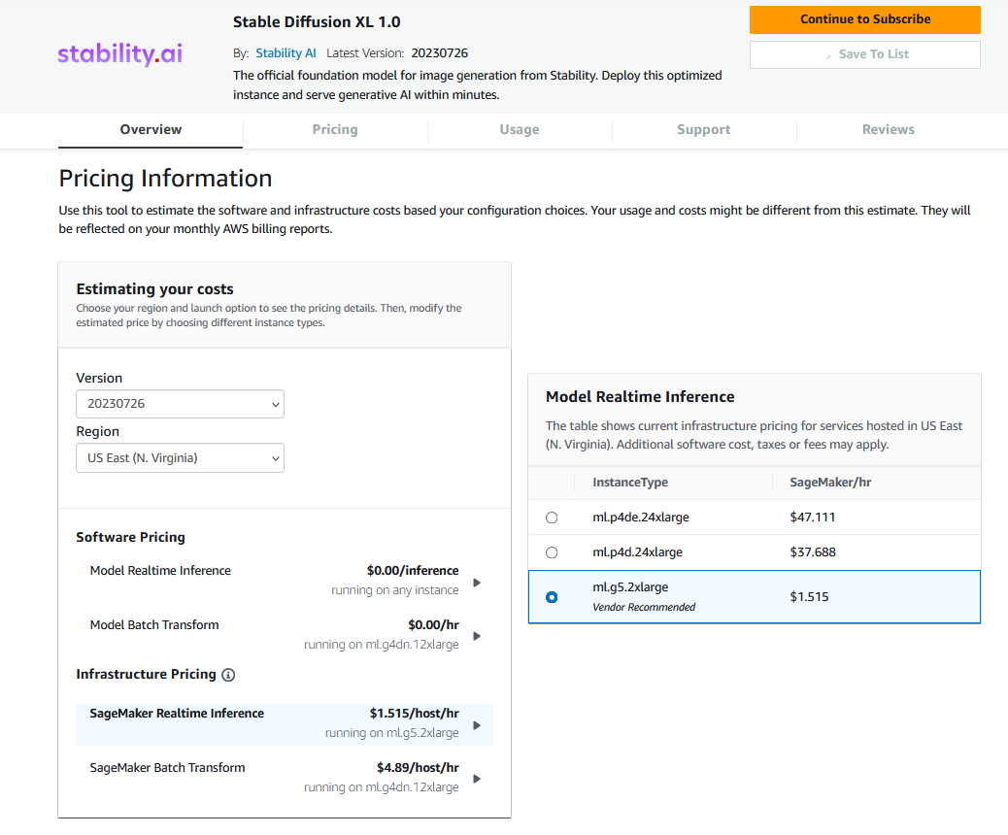Viewport: 1008px width, 835px height.
Task: Select ml.g5.2xlarge instance radio button
Action: tap(552, 597)
